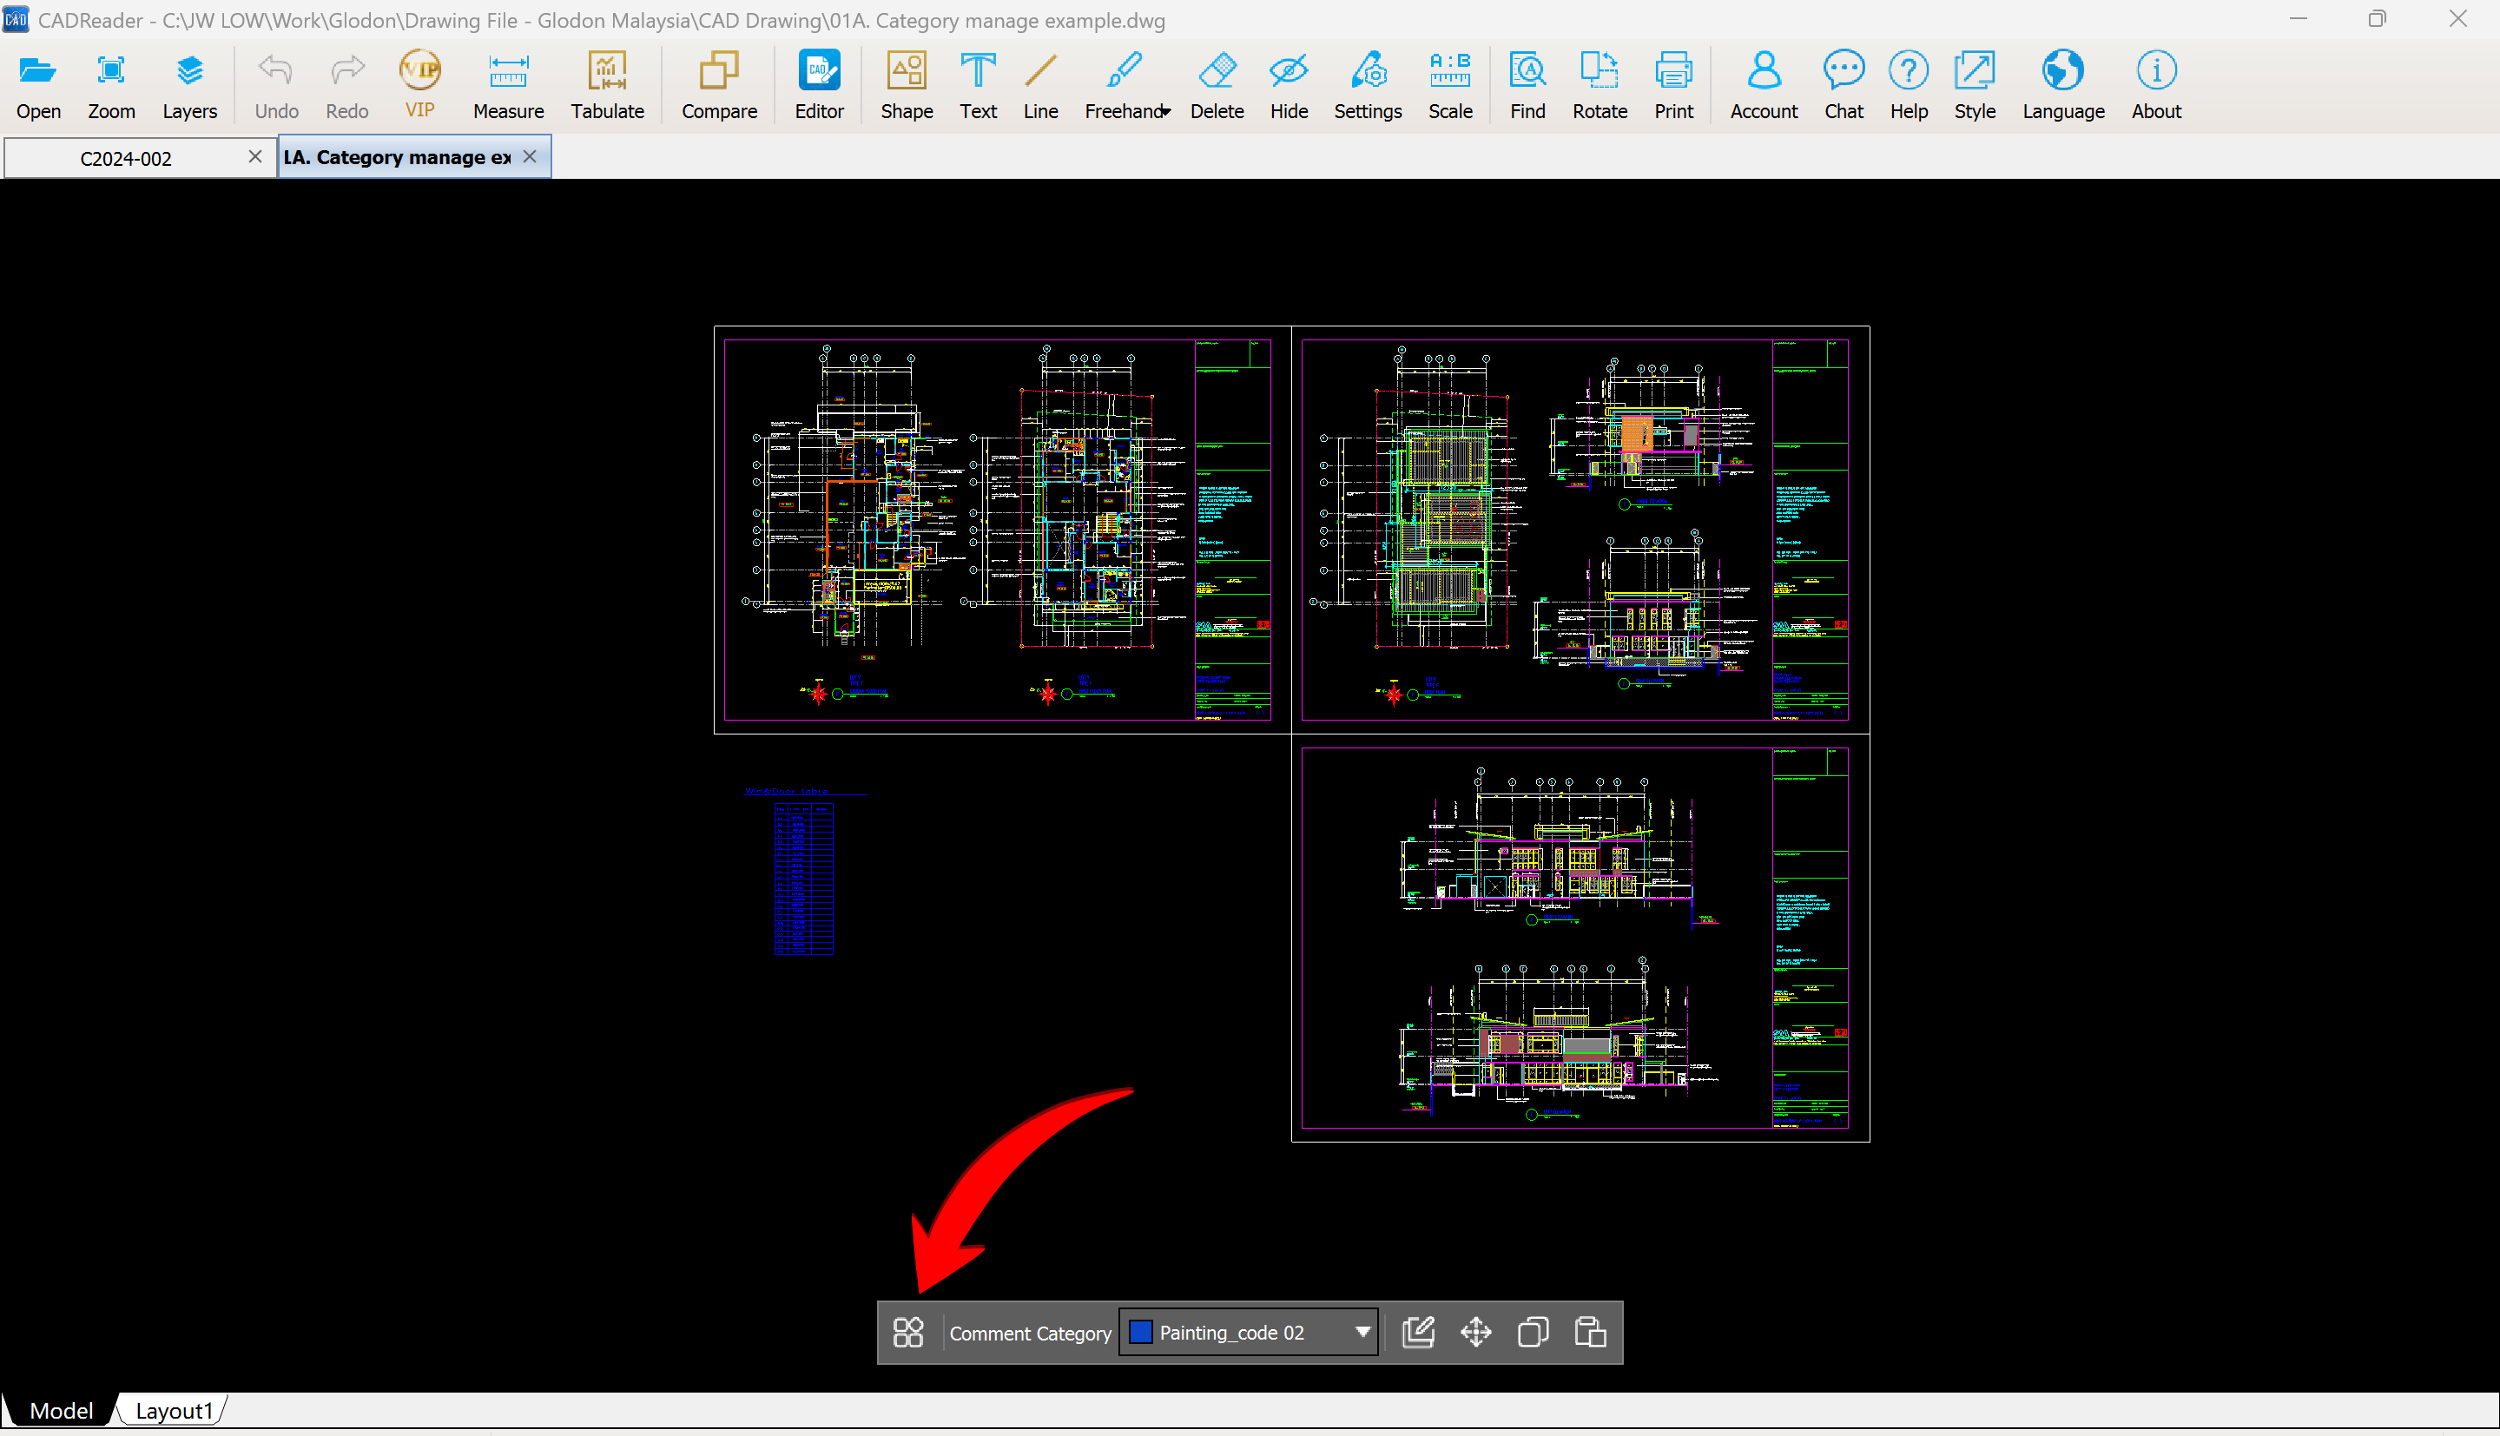Close the C2024-002 tab
Screen dimensions: 2500x1436
click(x=254, y=157)
